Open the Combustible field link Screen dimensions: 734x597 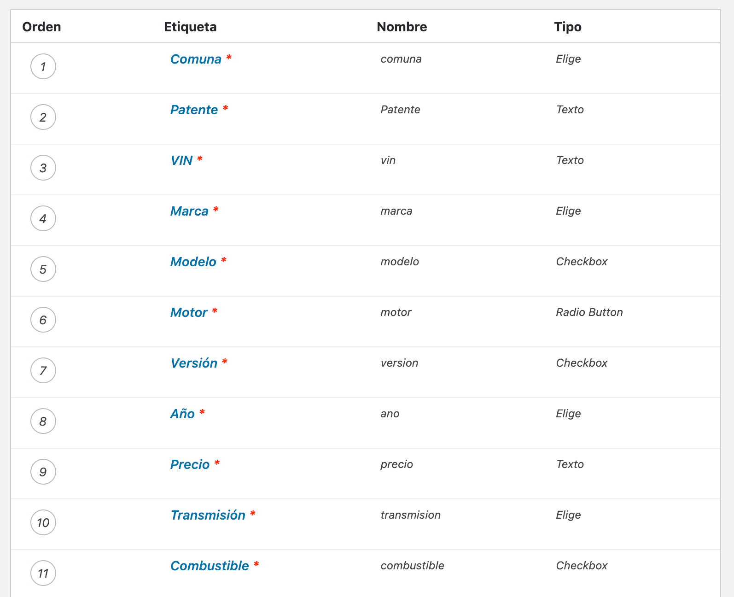[210, 566]
